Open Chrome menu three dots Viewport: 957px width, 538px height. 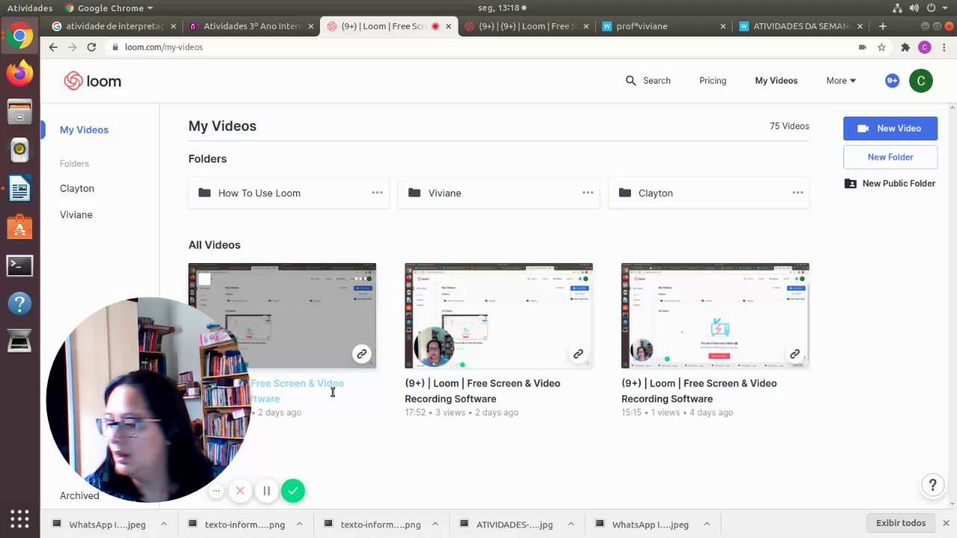pos(944,47)
